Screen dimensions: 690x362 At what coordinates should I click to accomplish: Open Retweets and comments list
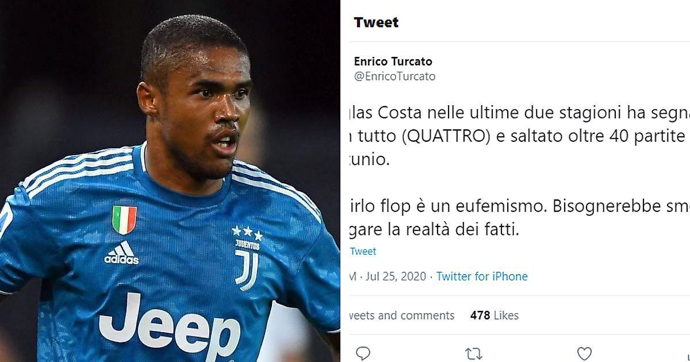[x=401, y=315]
